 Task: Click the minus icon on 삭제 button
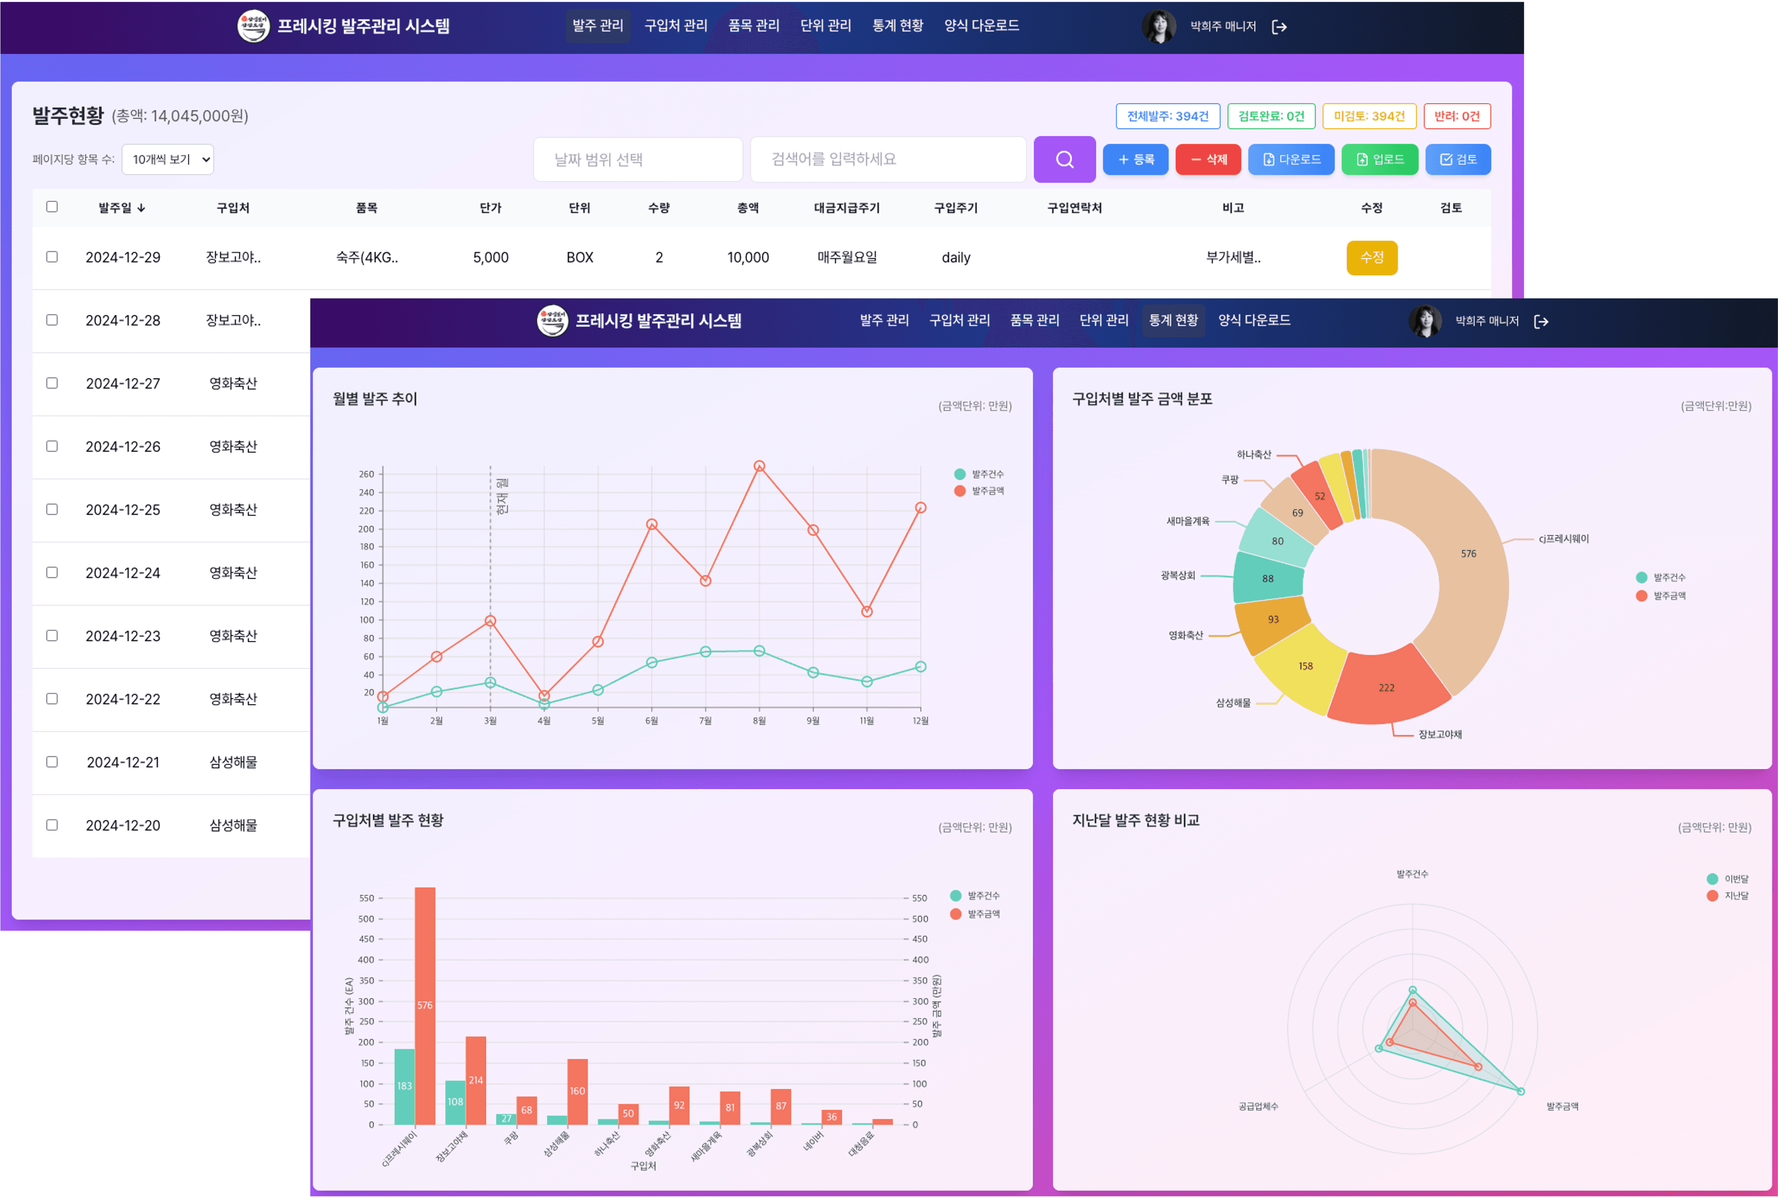[1196, 159]
